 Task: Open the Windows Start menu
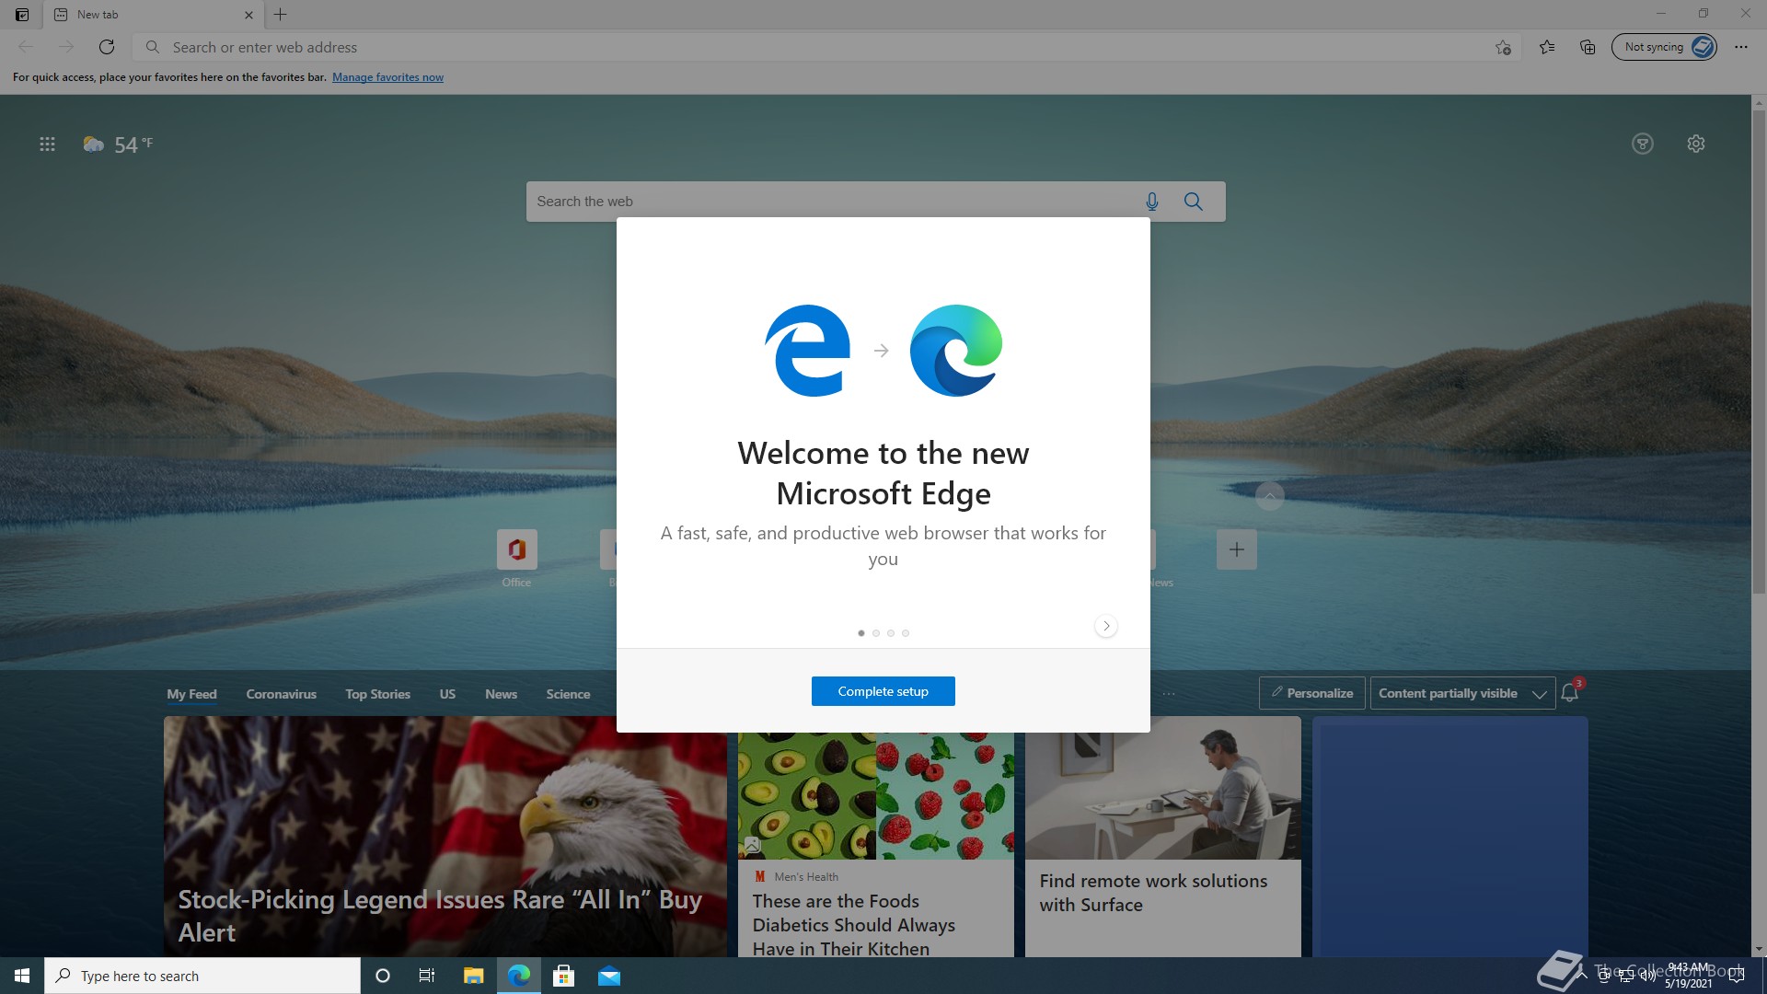coord(22,976)
